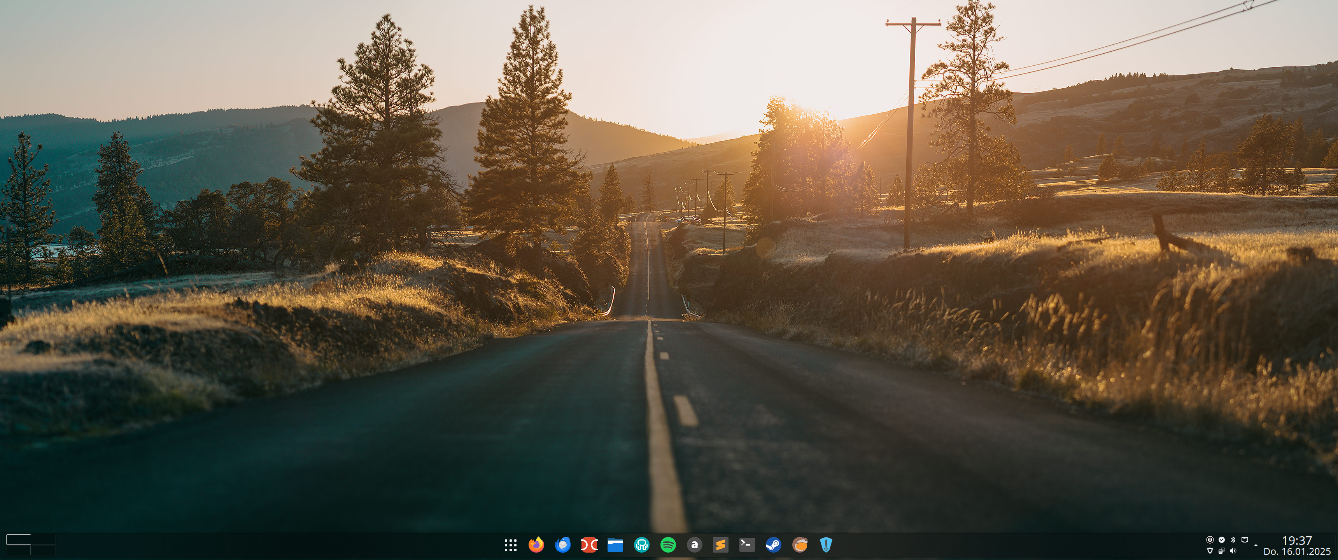Open the application grid launcher
Screen dimensions: 1338x560
point(511,545)
